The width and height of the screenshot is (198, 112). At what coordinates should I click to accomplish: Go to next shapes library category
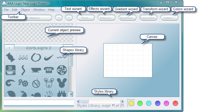(68, 46)
